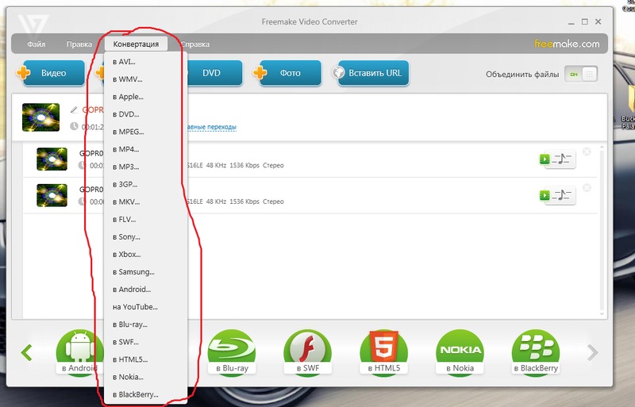The image size is (635, 407).
Task: Choose в WMV... from menu
Action: 145,79
